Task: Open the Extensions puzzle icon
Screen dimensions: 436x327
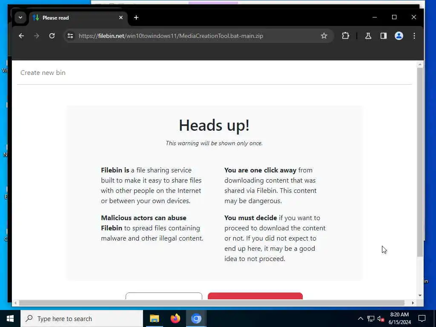Action: point(345,36)
